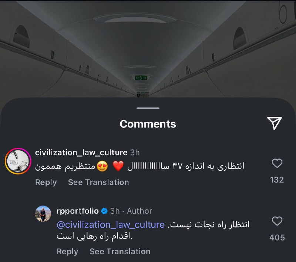
Task: Reply to civilization_law_culture's comment
Action: coord(46,182)
